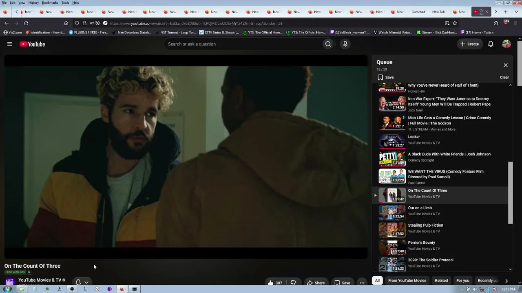Open the YouTube guide hamburger menu

click(10, 44)
